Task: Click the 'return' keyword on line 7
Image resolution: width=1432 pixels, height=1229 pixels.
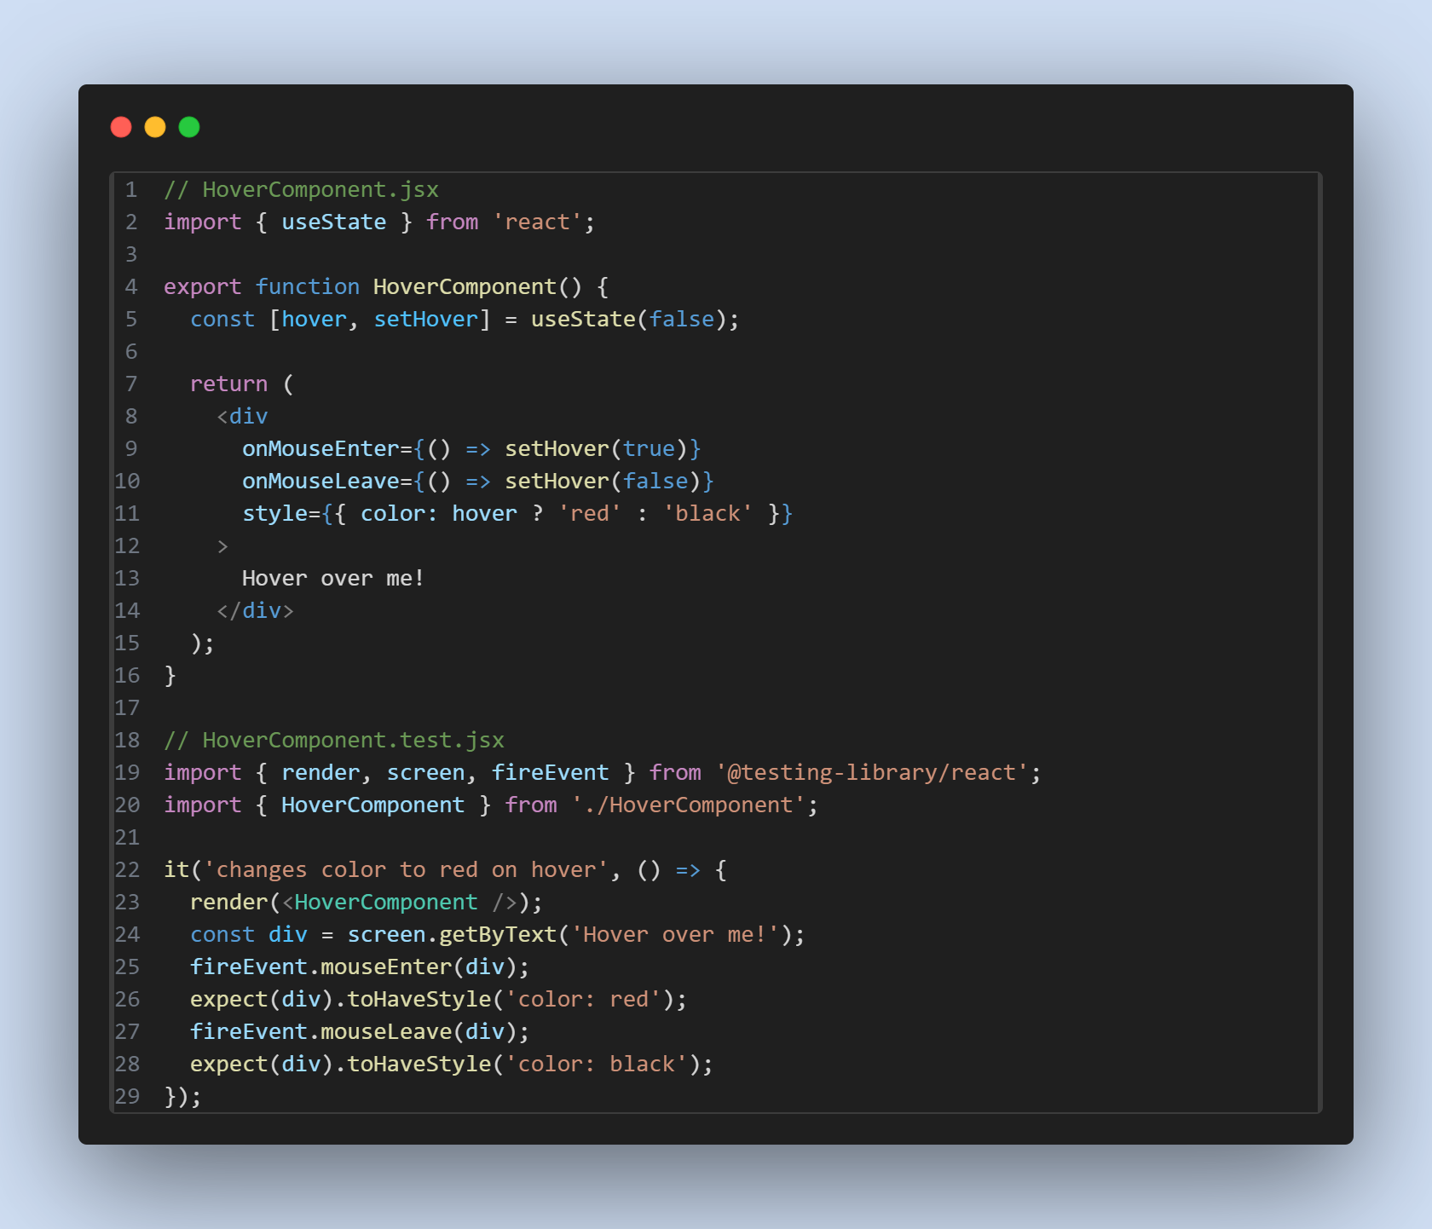Action: pyautogui.click(x=228, y=384)
